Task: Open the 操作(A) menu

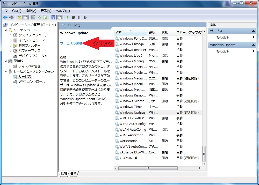Action: (x=31, y=11)
